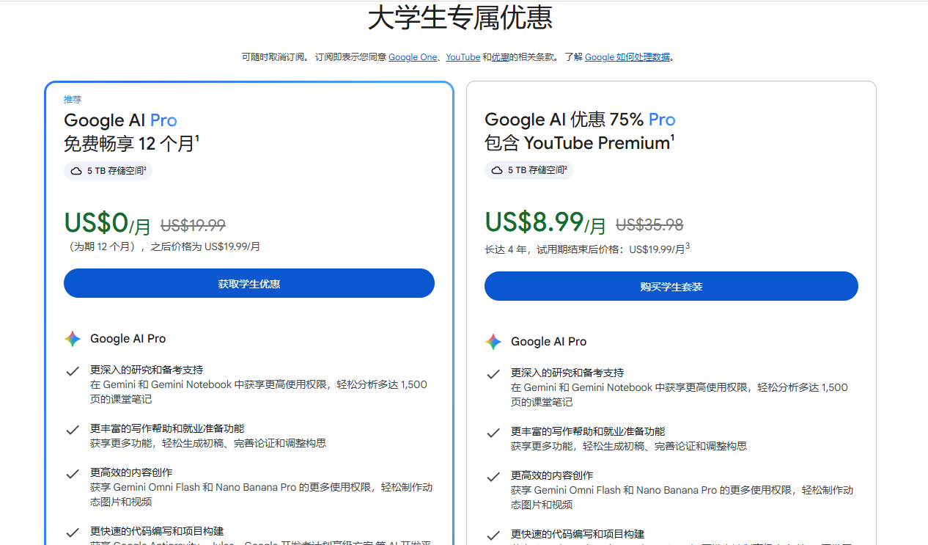Viewport: 928px width, 545px height.
Task: Click the 购买学生套装 button
Action: pos(671,286)
